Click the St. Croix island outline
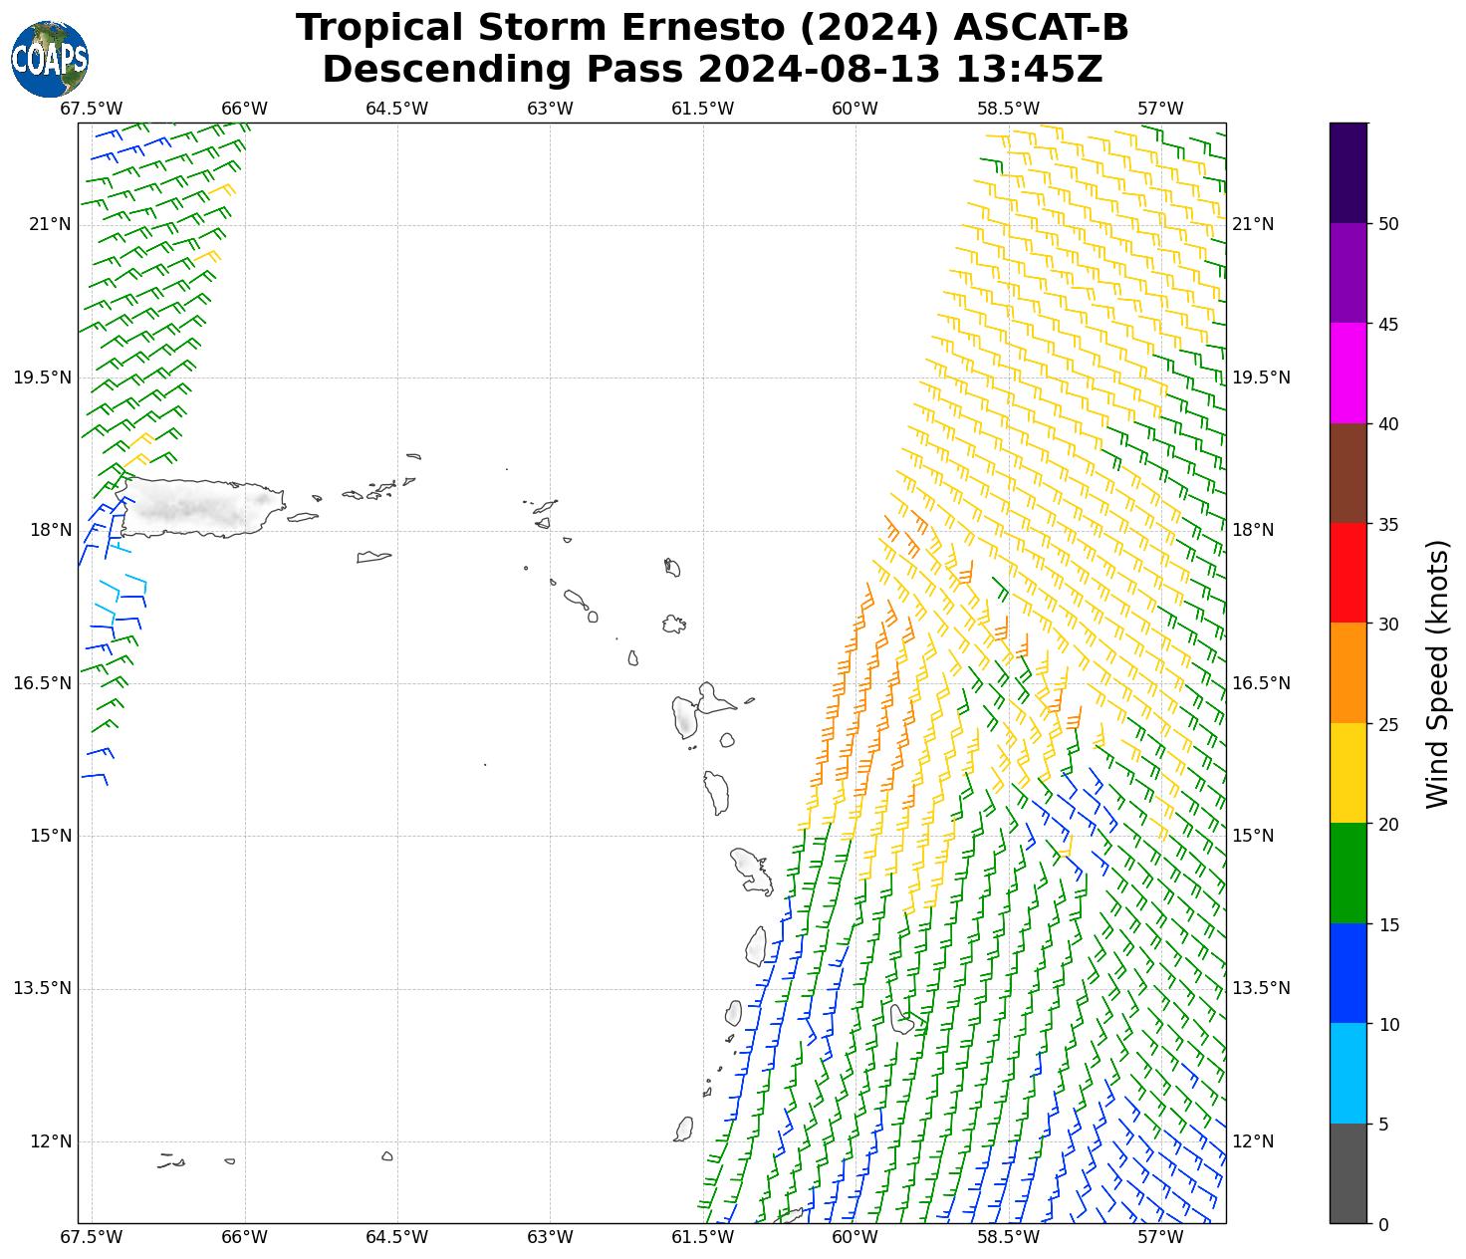 [373, 557]
